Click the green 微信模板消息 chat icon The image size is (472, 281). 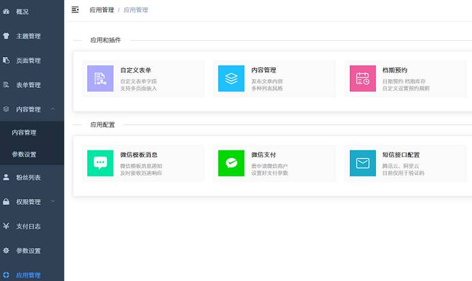tap(100, 163)
